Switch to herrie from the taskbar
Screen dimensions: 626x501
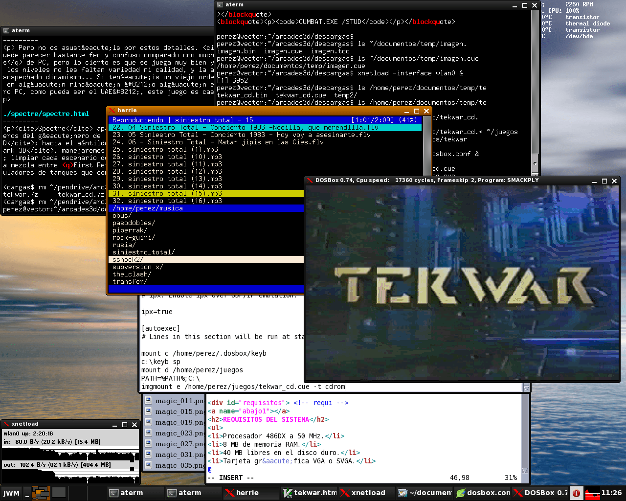251,493
